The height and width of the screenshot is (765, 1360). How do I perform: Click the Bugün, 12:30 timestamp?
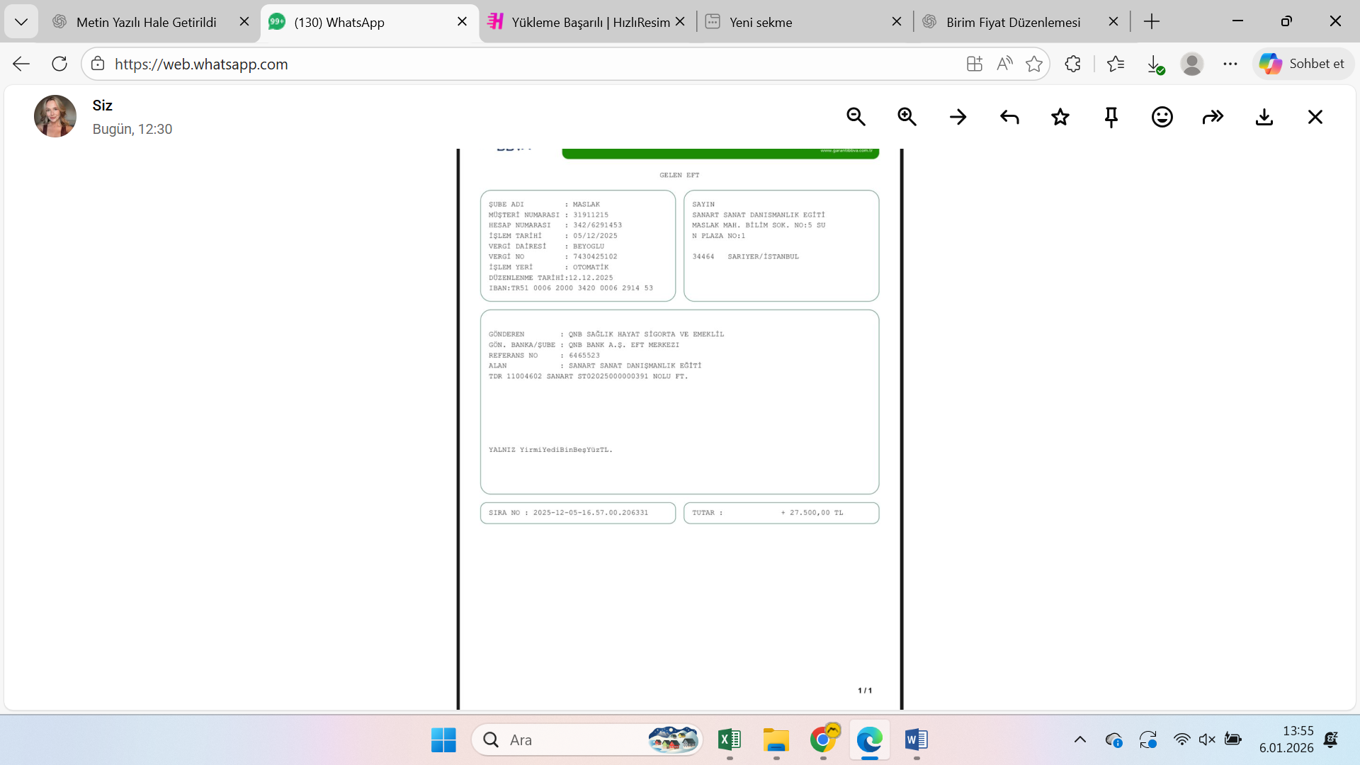point(132,129)
